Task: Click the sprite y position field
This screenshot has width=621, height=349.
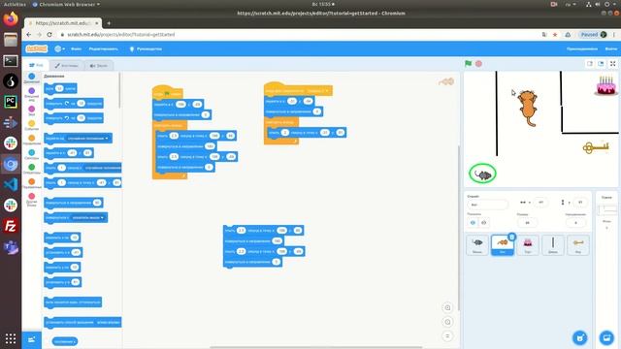Action: tap(580, 203)
